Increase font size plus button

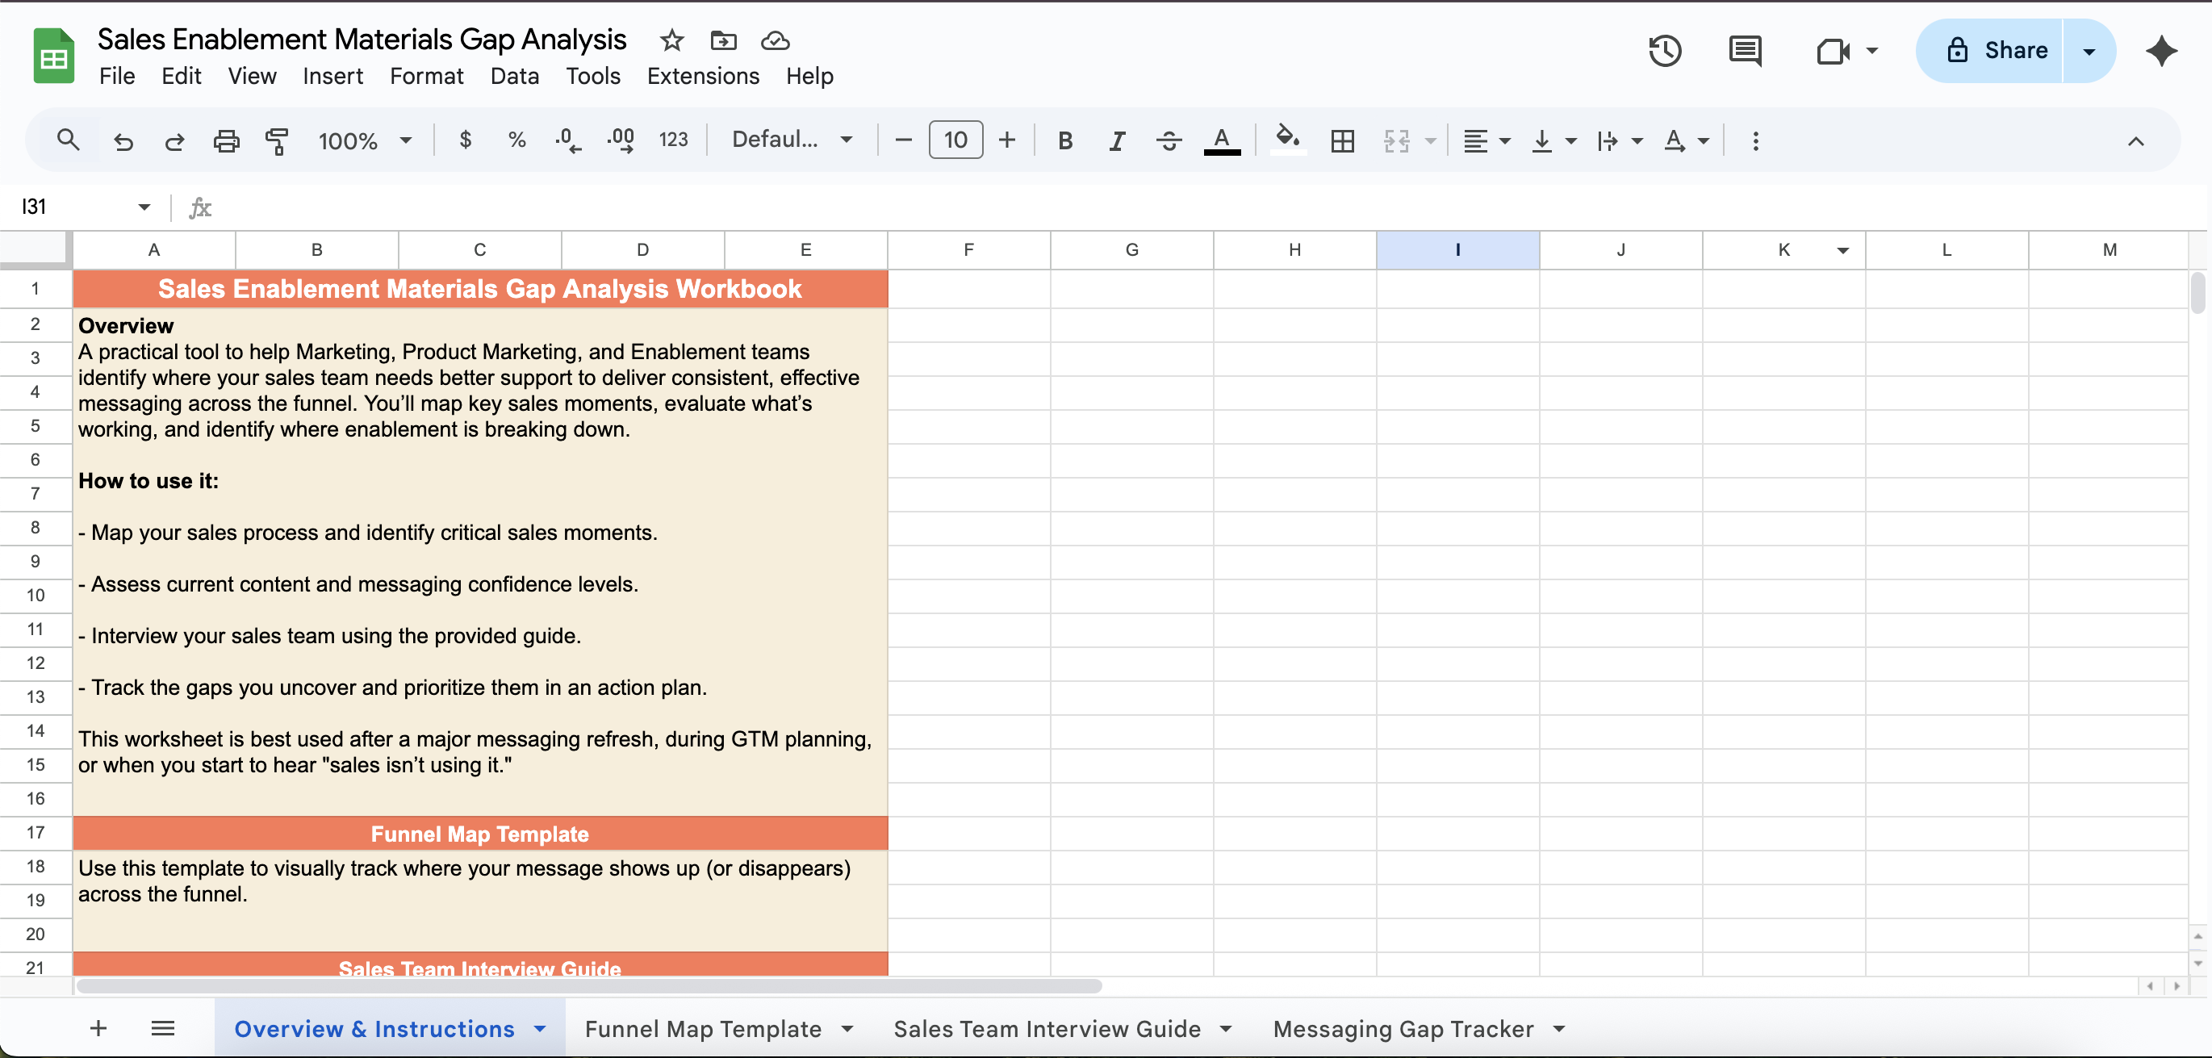coord(1006,139)
